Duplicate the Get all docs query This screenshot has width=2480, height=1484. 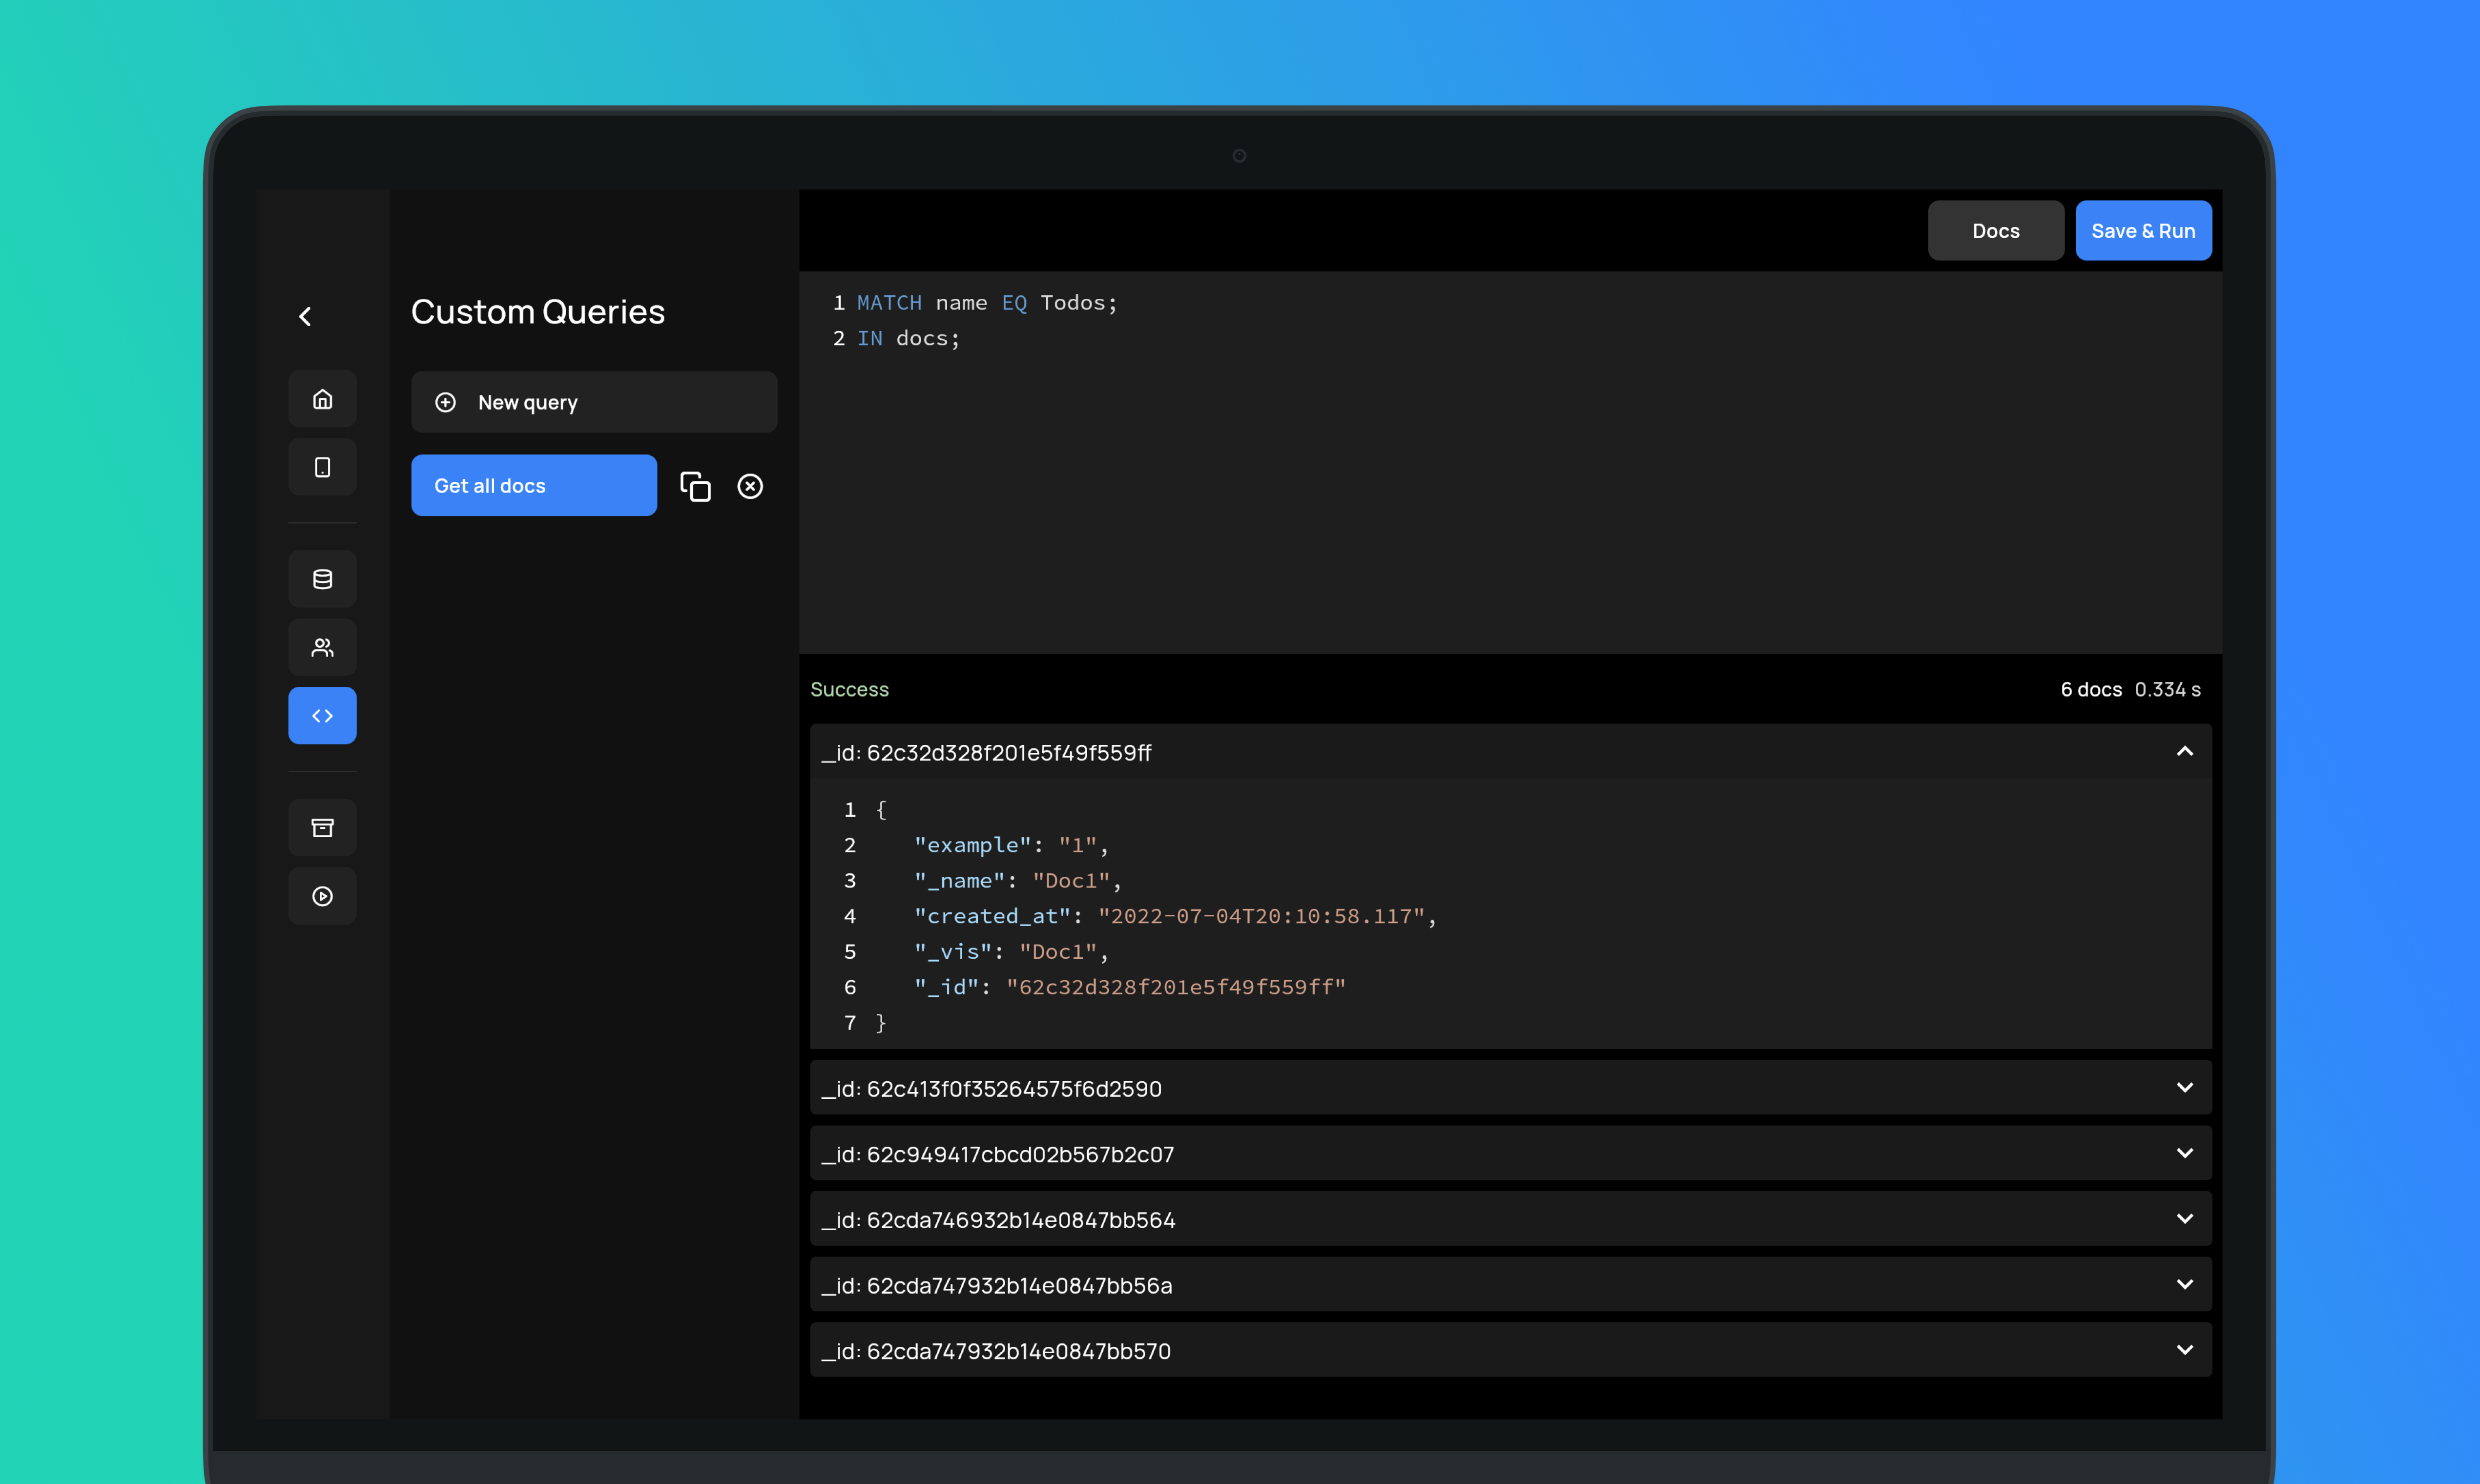pyautogui.click(x=695, y=486)
